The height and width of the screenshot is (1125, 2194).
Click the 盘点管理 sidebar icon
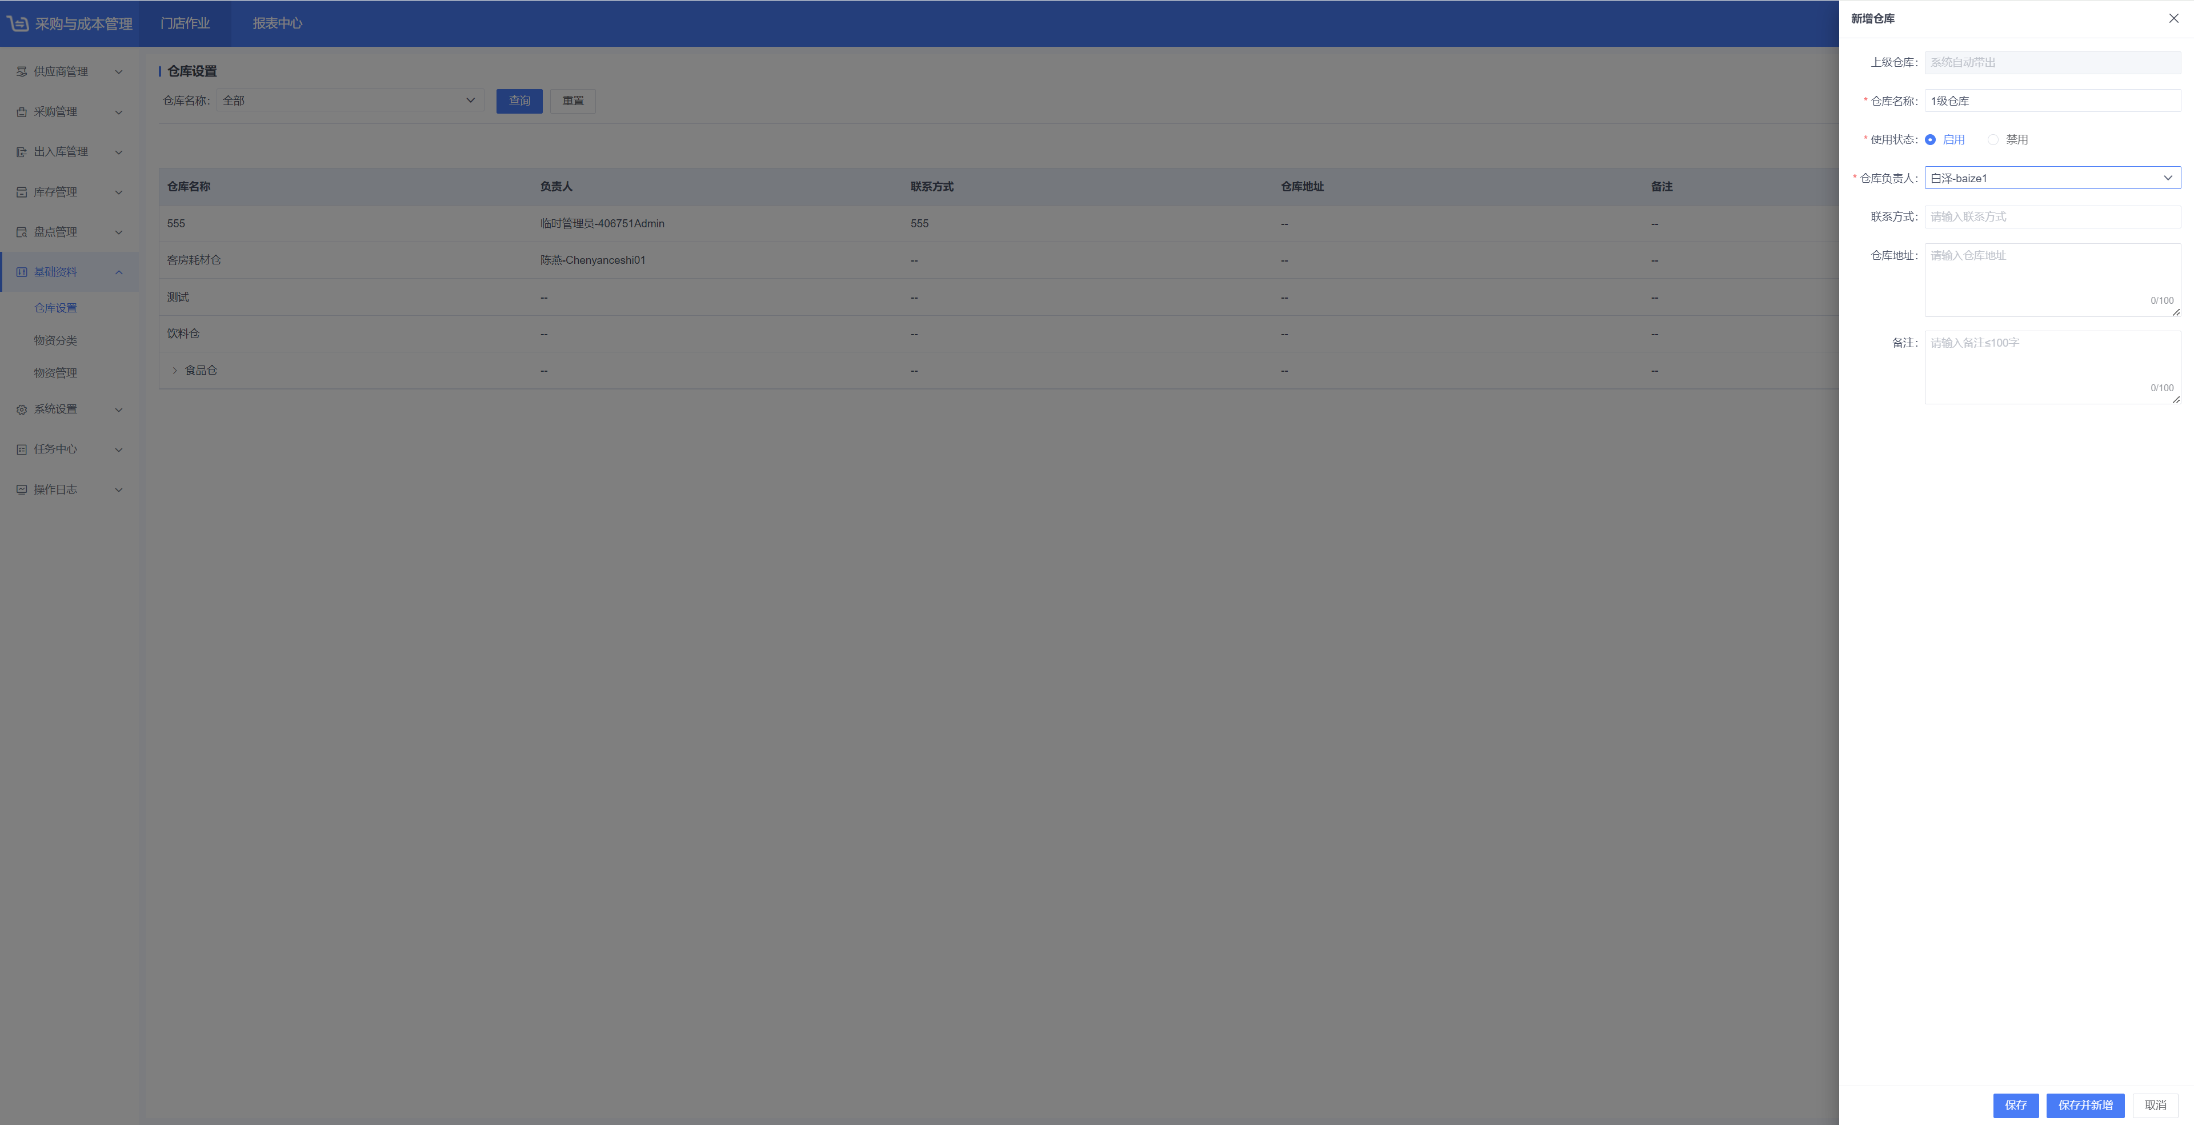pos(21,232)
